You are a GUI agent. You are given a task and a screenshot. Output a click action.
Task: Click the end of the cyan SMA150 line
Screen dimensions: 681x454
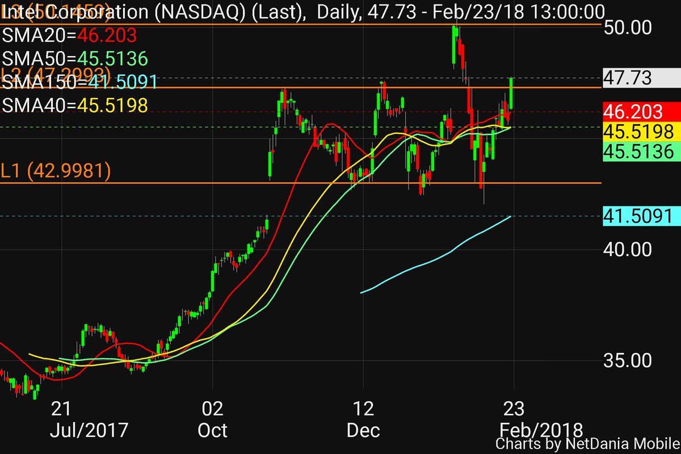(511, 216)
